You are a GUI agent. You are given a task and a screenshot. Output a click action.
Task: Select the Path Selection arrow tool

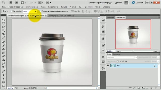4,78
